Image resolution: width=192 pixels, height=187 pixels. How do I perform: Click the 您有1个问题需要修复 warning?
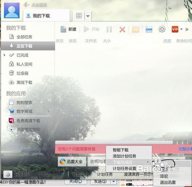tap(77, 149)
